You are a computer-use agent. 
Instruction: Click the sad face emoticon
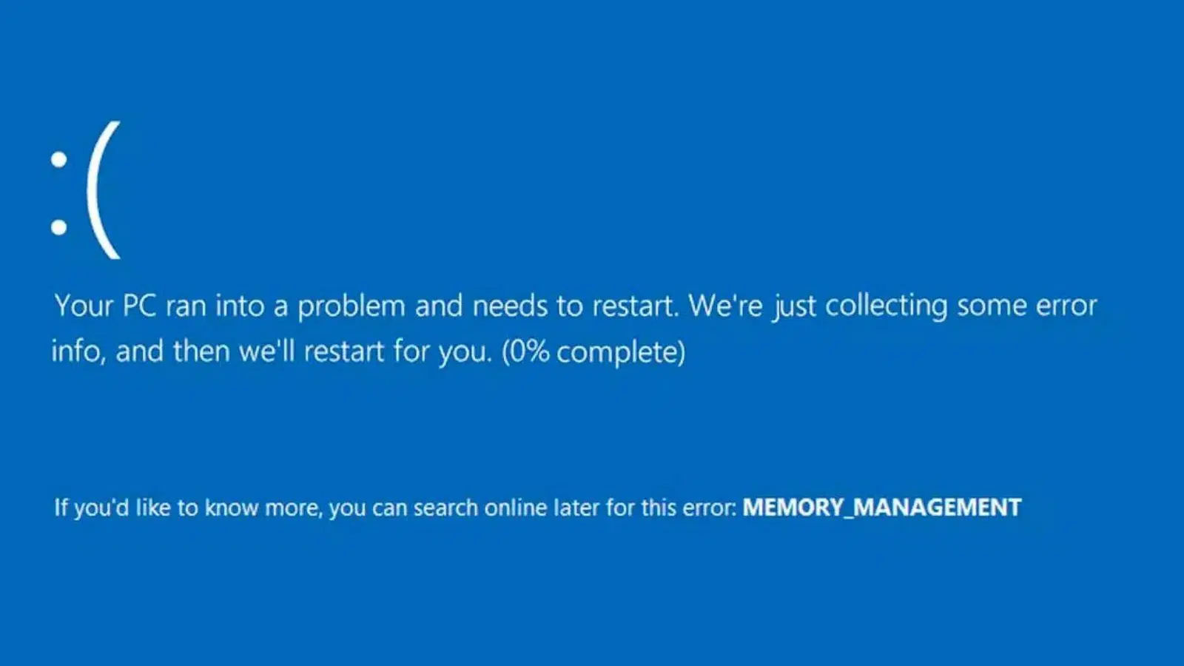85,190
